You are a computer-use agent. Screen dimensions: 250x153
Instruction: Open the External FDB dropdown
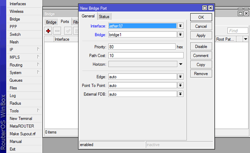[x=180, y=94]
